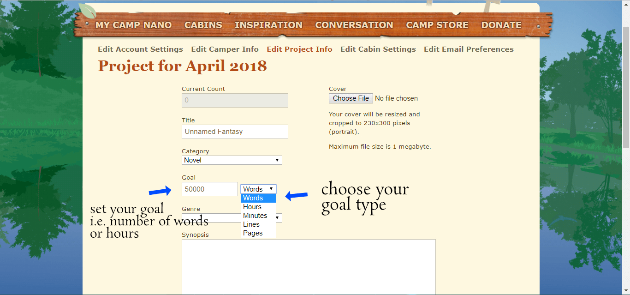
Task: Open the Inspiration menu item
Action: 268,25
